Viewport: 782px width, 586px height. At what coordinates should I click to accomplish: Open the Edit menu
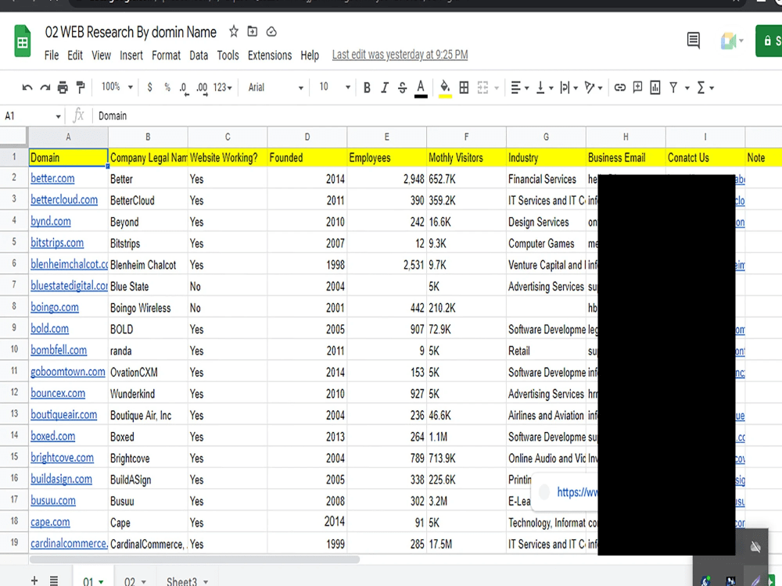(75, 55)
